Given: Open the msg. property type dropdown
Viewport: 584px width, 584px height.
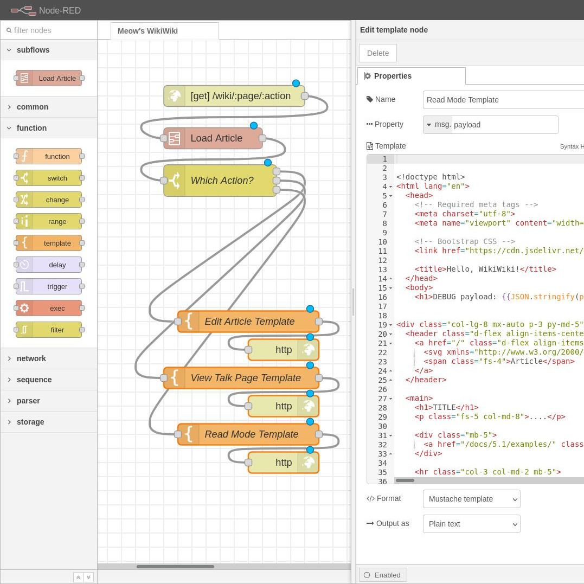Looking at the screenshot, I should 438,124.
